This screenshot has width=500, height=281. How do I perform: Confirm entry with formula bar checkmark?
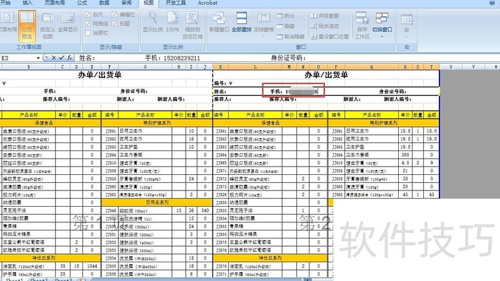point(61,57)
